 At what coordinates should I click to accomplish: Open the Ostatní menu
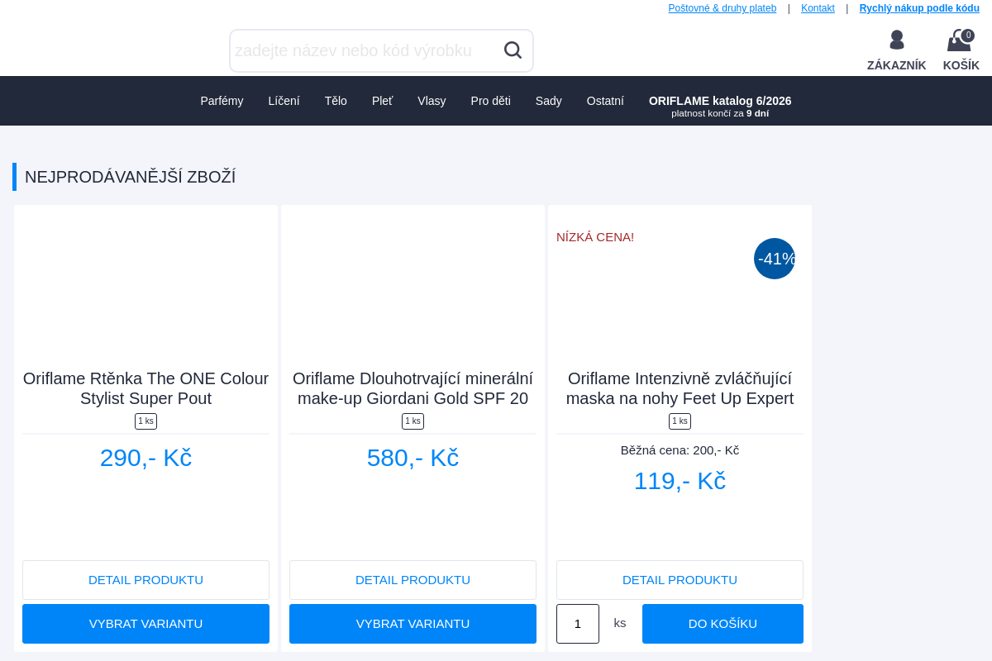(x=605, y=101)
